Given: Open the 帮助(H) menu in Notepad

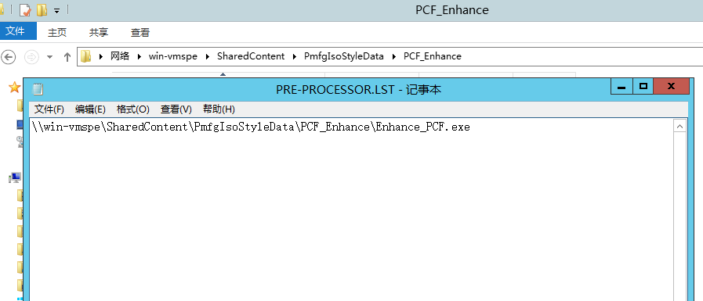Looking at the screenshot, I should [x=219, y=109].
